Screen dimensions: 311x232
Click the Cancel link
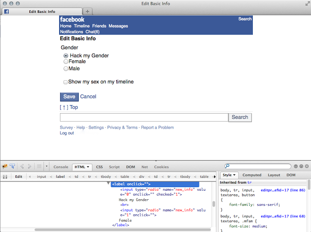coord(88,97)
